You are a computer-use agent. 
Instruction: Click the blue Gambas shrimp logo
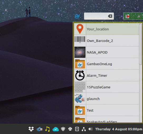(x=77, y=16)
